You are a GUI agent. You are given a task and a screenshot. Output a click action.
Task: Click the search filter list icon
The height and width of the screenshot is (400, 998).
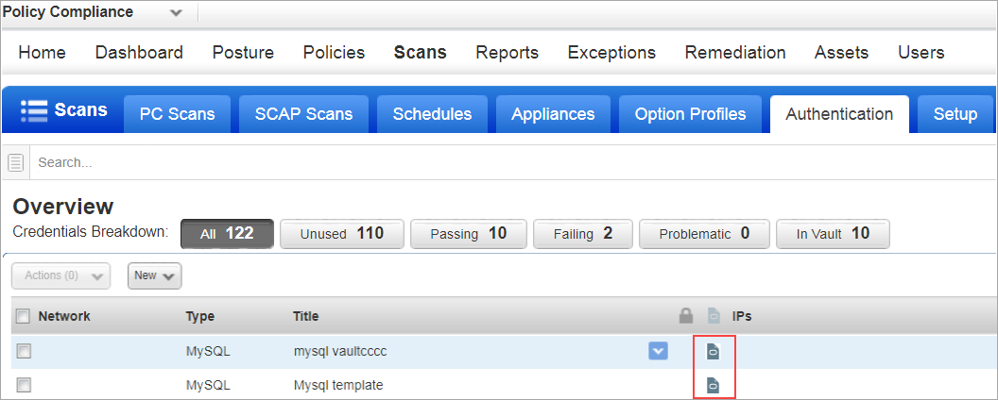[16, 162]
